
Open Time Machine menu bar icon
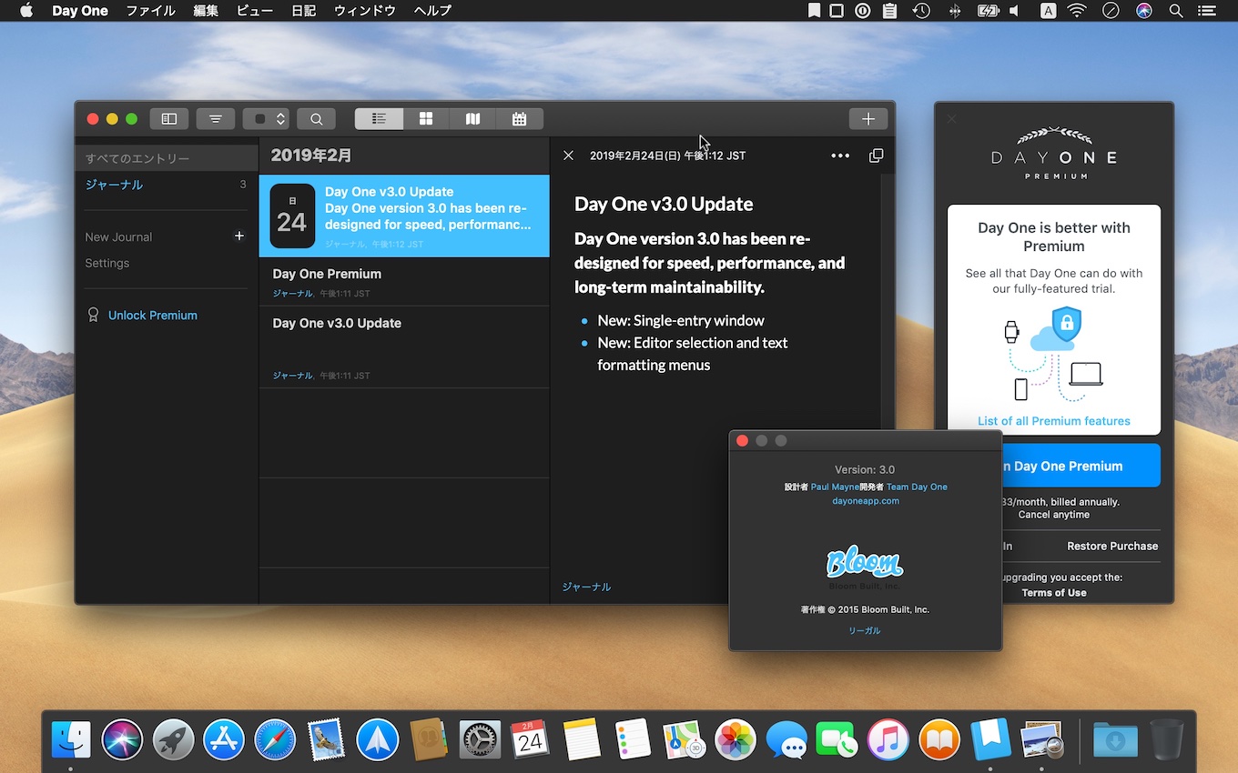[922, 11]
